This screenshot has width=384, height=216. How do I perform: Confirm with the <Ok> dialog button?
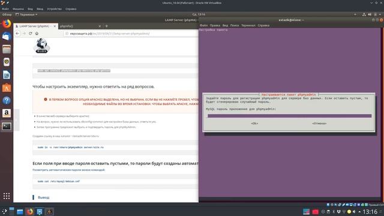tap(254, 124)
